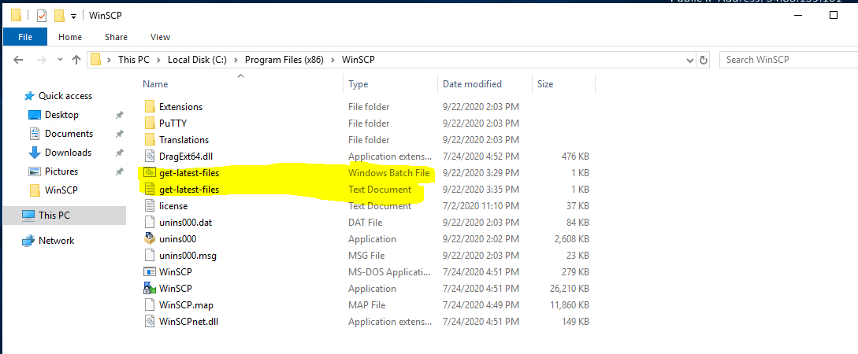The width and height of the screenshot is (858, 354).
Task: Click the PuTTY folder name
Action: pos(173,124)
